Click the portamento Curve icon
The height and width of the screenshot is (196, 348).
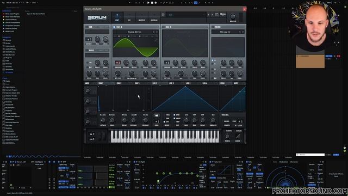tap(238, 137)
